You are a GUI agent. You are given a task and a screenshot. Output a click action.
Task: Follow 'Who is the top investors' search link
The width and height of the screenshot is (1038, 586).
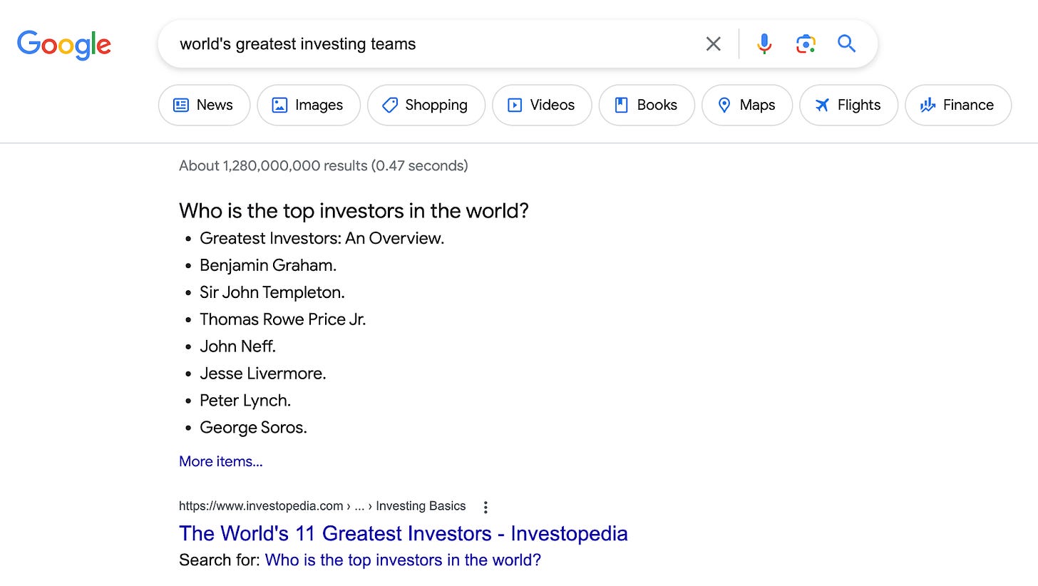[403, 560]
